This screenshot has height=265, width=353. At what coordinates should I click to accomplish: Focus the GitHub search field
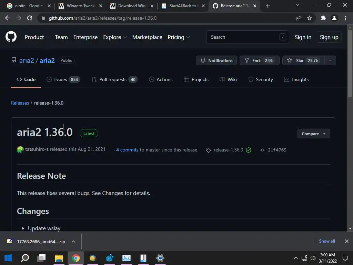point(248,37)
